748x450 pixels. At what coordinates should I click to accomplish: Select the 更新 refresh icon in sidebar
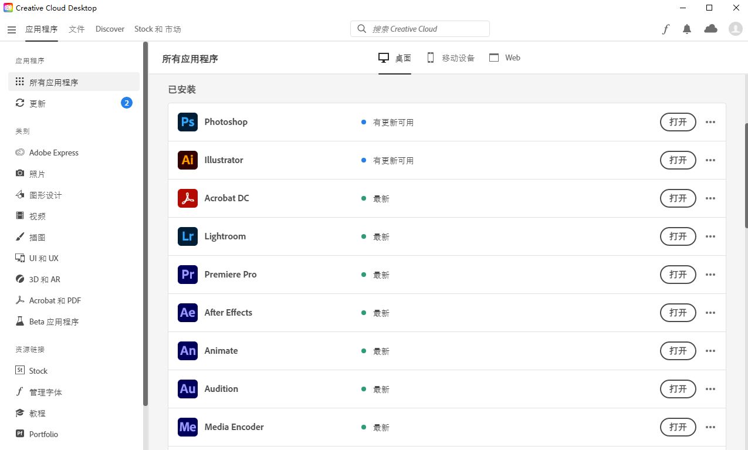point(21,103)
